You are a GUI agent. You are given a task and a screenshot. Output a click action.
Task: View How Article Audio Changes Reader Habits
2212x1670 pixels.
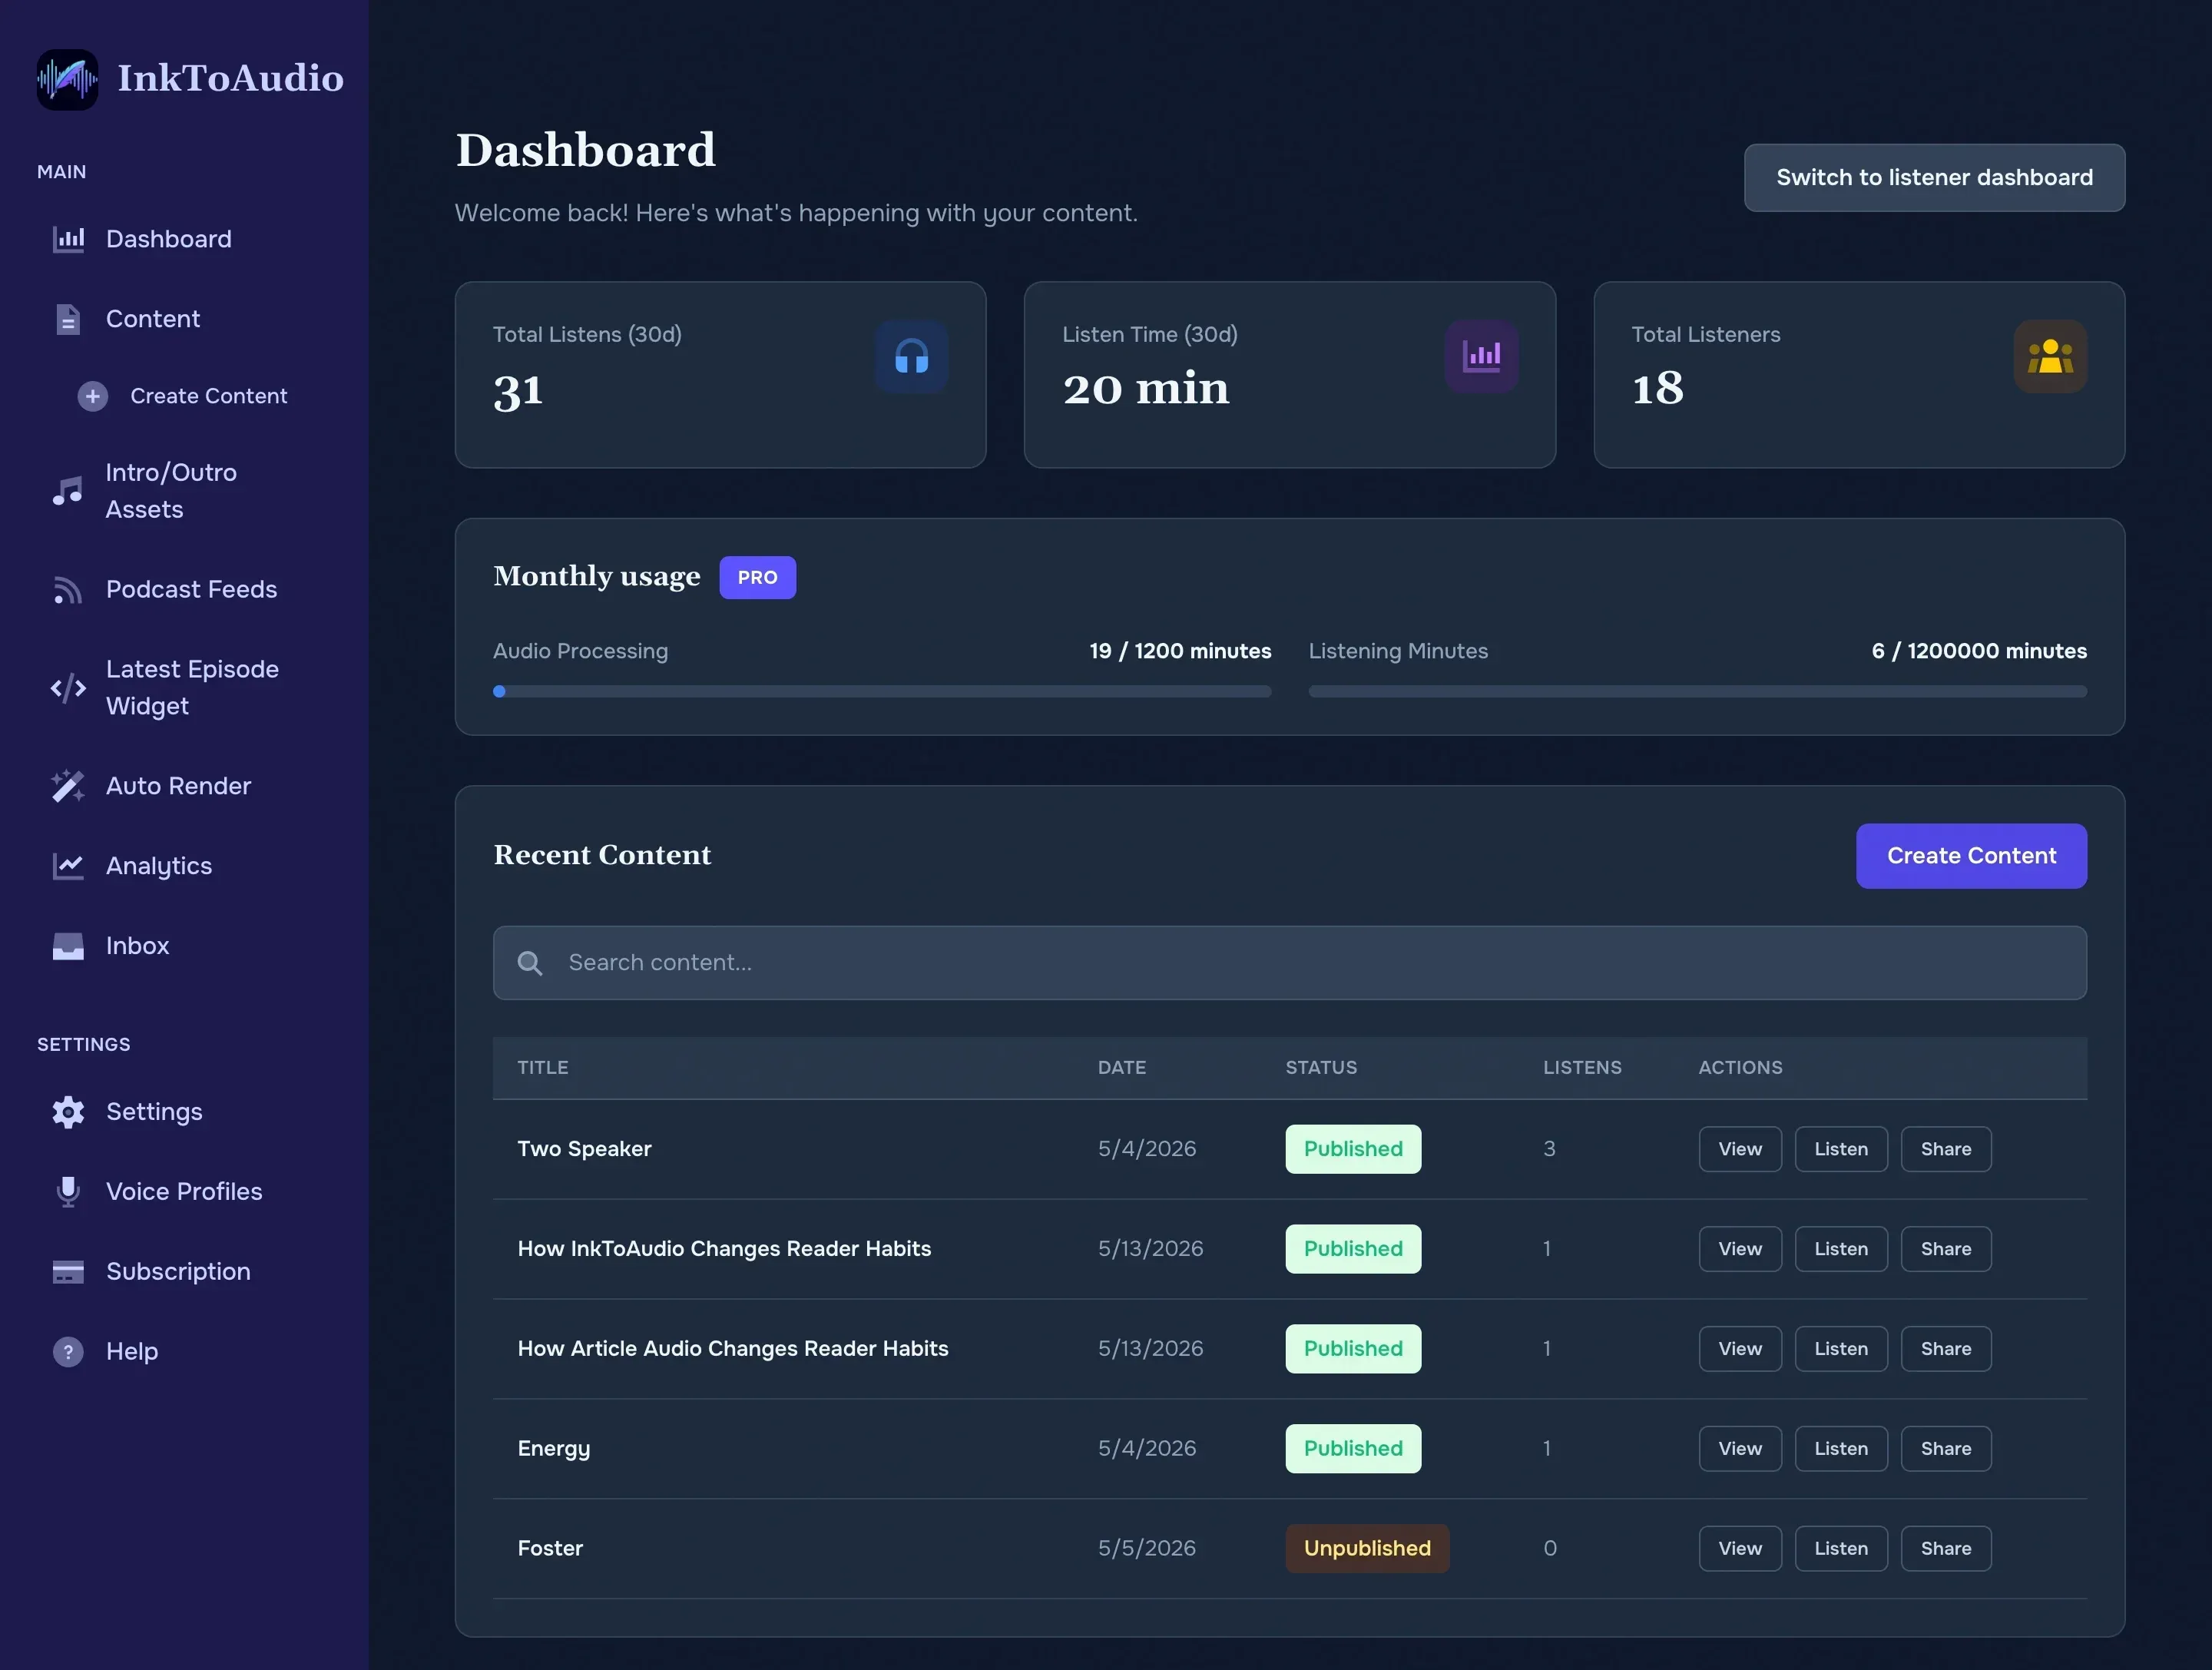pos(1740,1349)
